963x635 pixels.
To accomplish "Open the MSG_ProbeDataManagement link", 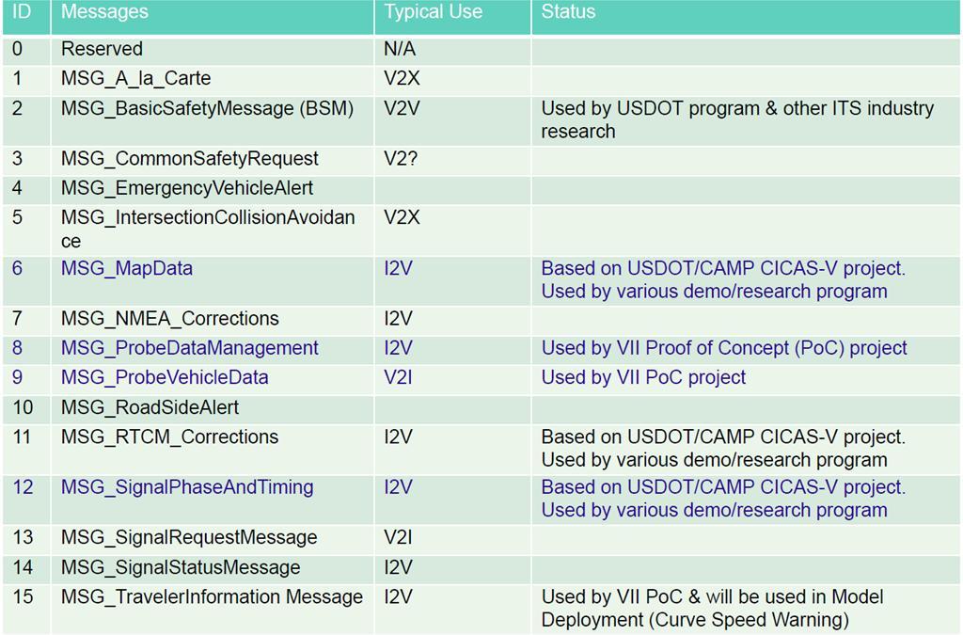I will tap(190, 348).
